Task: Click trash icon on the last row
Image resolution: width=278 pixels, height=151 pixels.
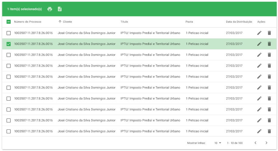Action: (269, 131)
